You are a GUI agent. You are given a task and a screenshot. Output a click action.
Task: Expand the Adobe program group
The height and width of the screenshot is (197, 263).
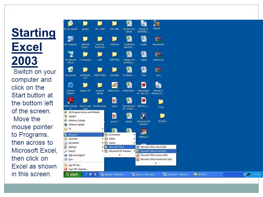(120, 139)
